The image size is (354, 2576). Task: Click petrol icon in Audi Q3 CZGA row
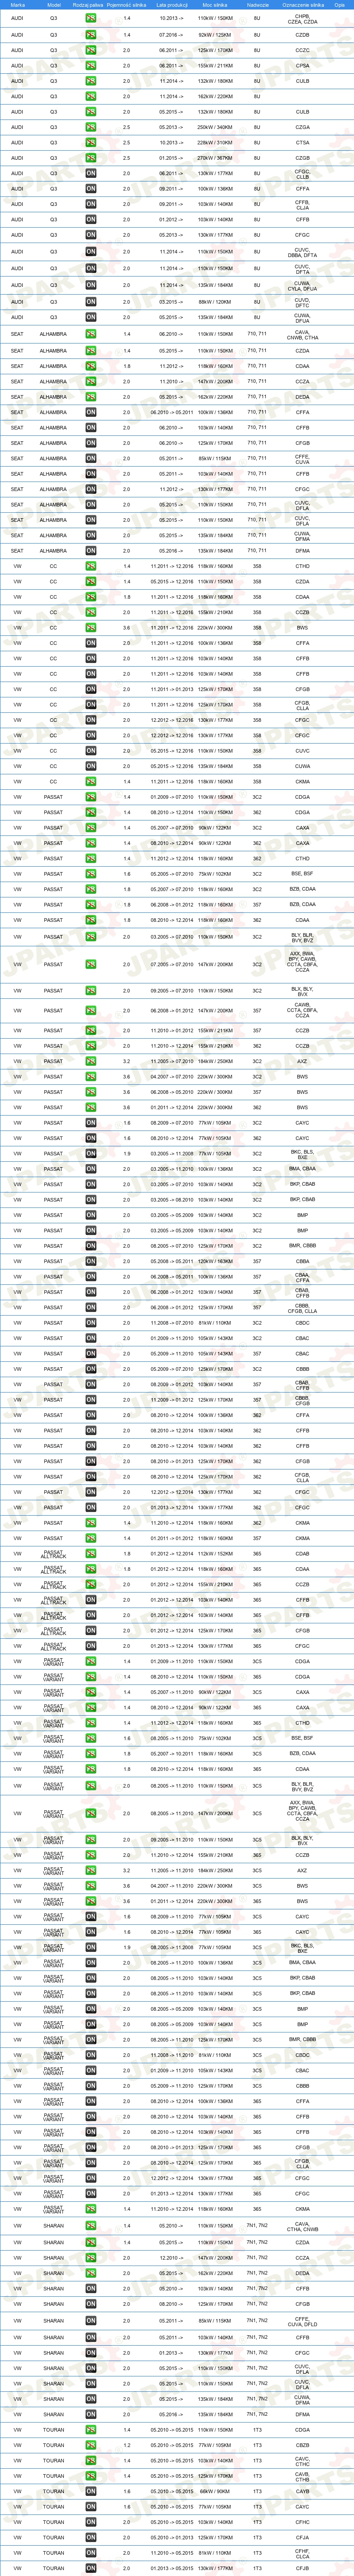point(91,127)
